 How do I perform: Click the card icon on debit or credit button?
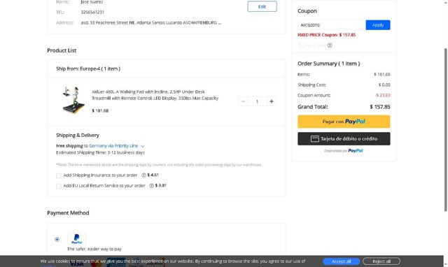314,138
